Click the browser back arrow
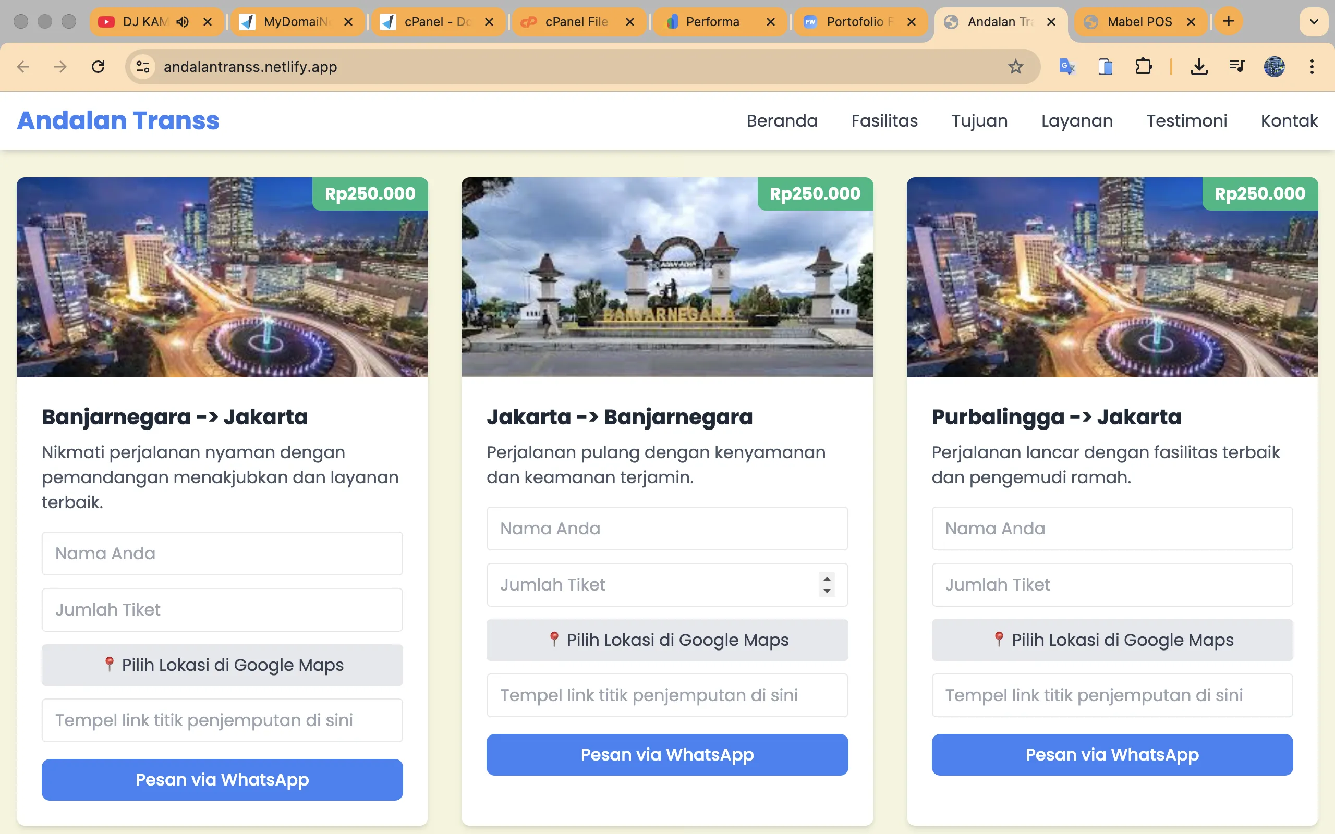This screenshot has width=1335, height=834. pyautogui.click(x=23, y=67)
